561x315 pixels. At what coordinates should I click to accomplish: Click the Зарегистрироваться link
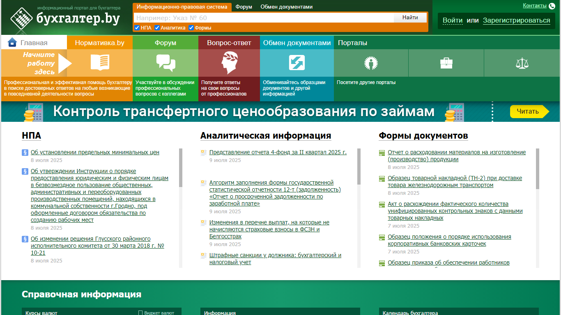click(x=516, y=21)
